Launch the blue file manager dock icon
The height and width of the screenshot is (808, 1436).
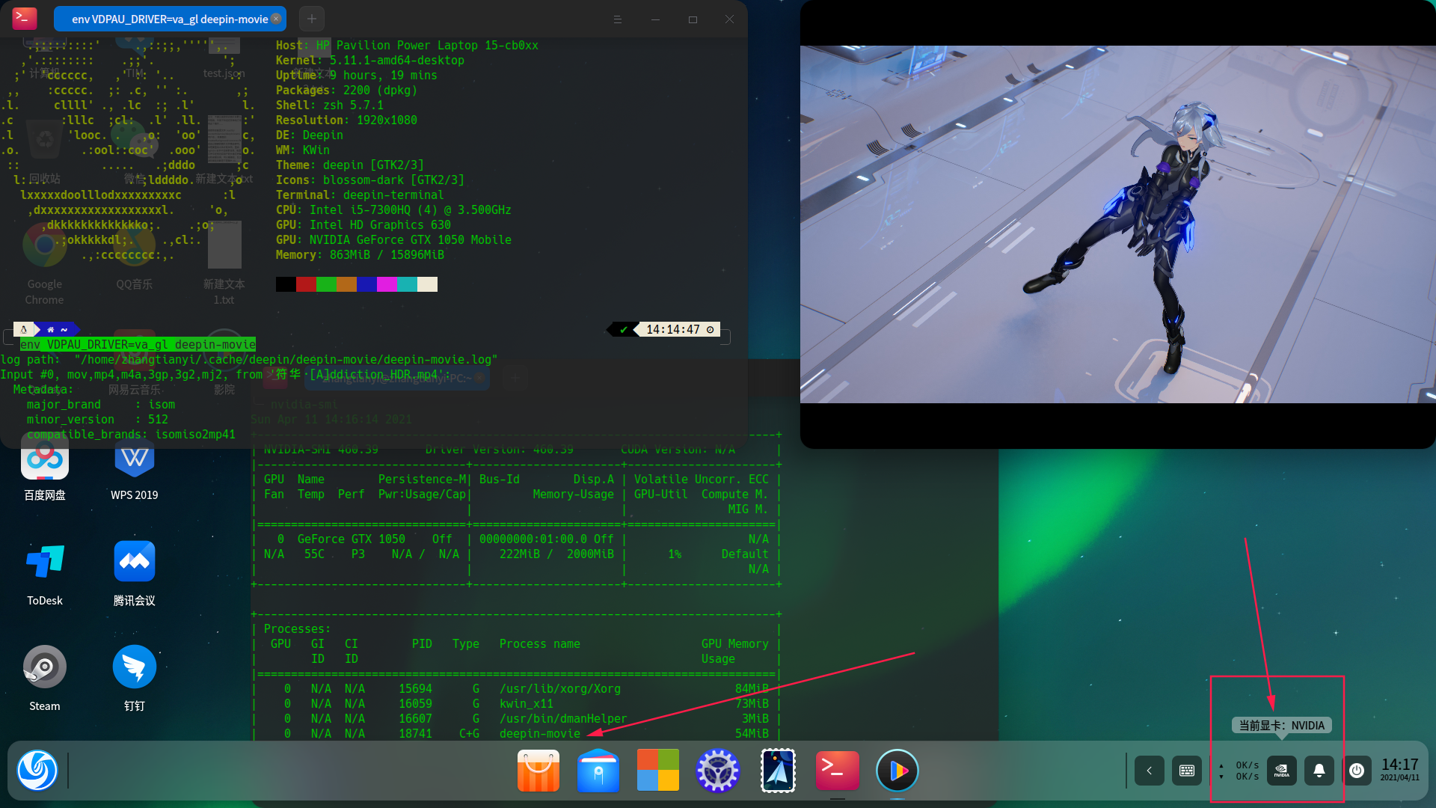(x=598, y=771)
